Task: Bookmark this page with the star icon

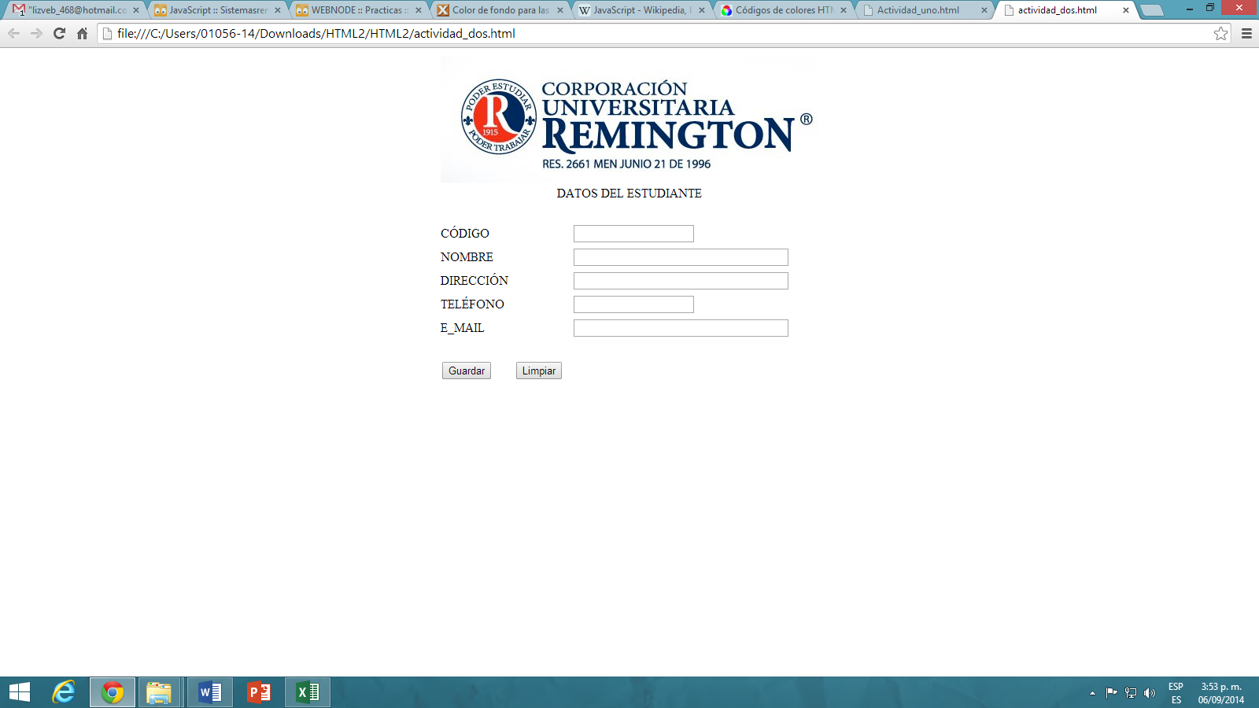Action: tap(1220, 34)
